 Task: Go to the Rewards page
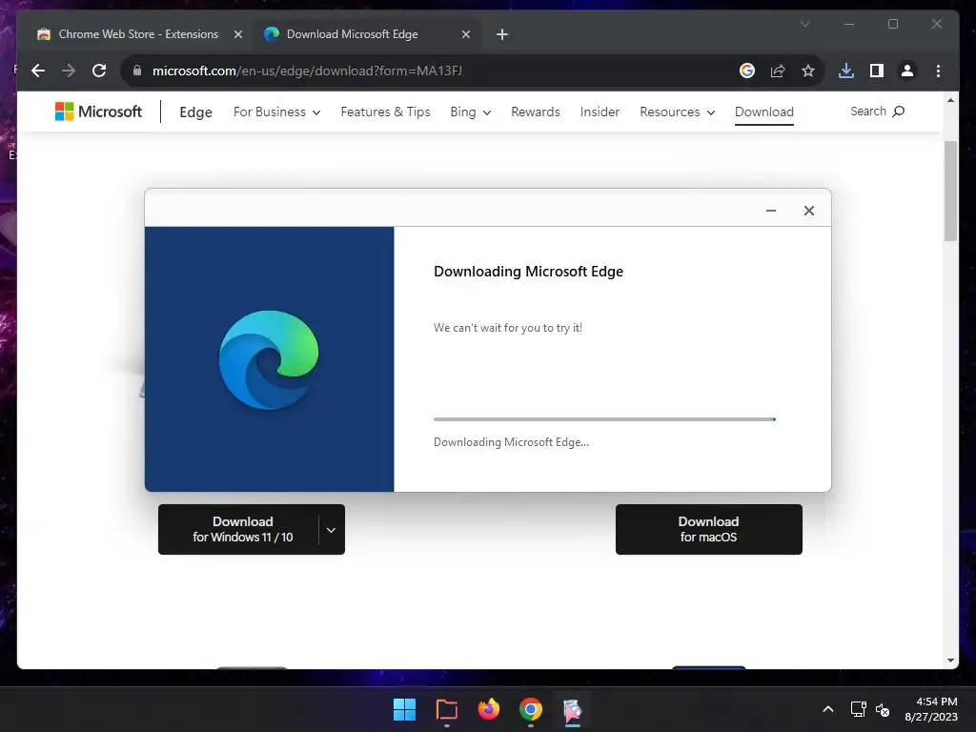[536, 112]
